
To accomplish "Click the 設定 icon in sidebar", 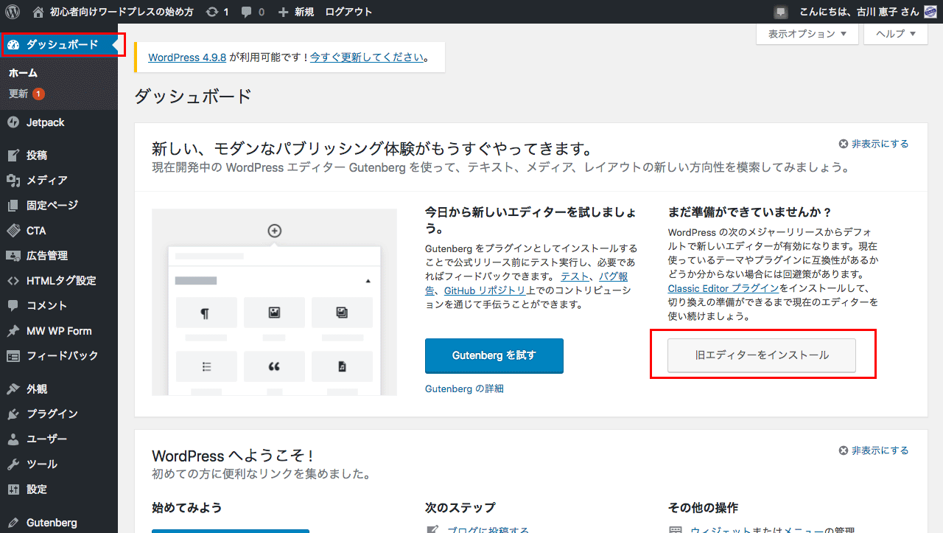I will 13,489.
